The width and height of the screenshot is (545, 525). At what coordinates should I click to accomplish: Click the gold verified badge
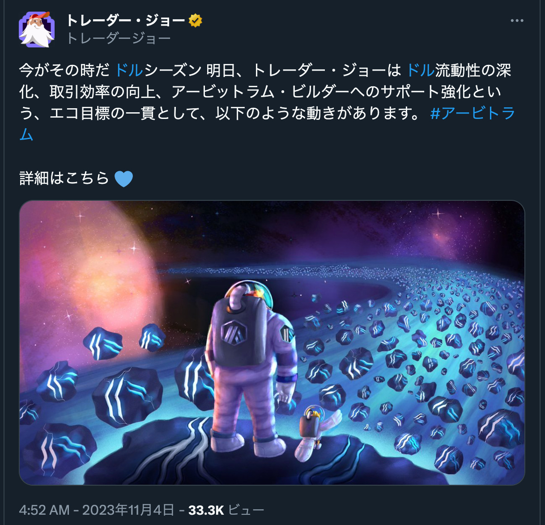click(195, 21)
